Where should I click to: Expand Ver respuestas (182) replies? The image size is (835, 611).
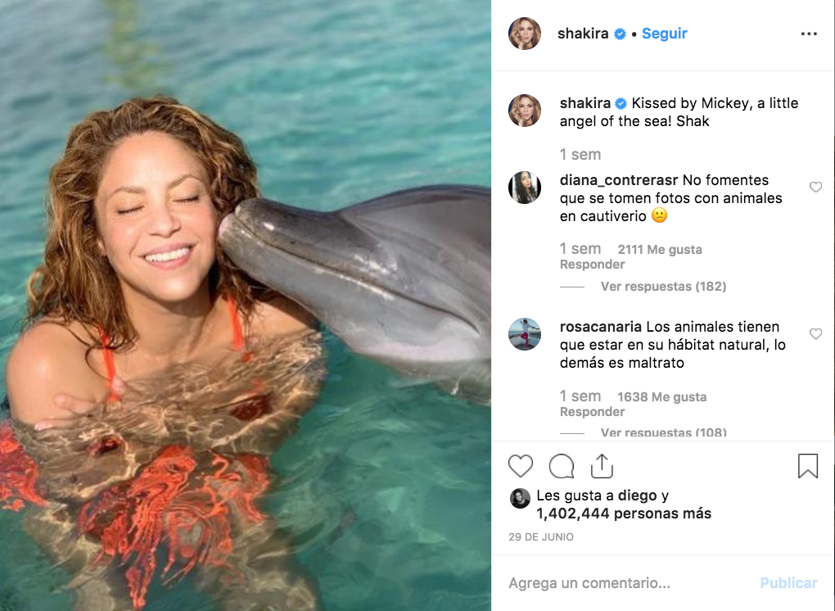click(663, 287)
